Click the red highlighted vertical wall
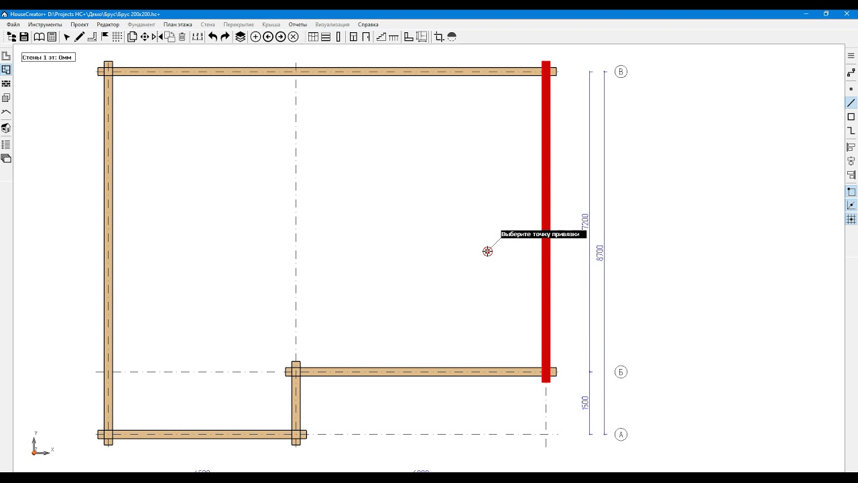This screenshot has height=483, width=858. pyautogui.click(x=546, y=222)
